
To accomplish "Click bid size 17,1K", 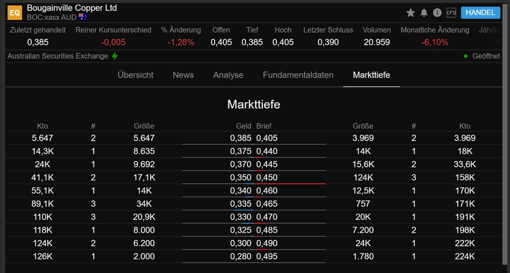I will [x=144, y=178].
